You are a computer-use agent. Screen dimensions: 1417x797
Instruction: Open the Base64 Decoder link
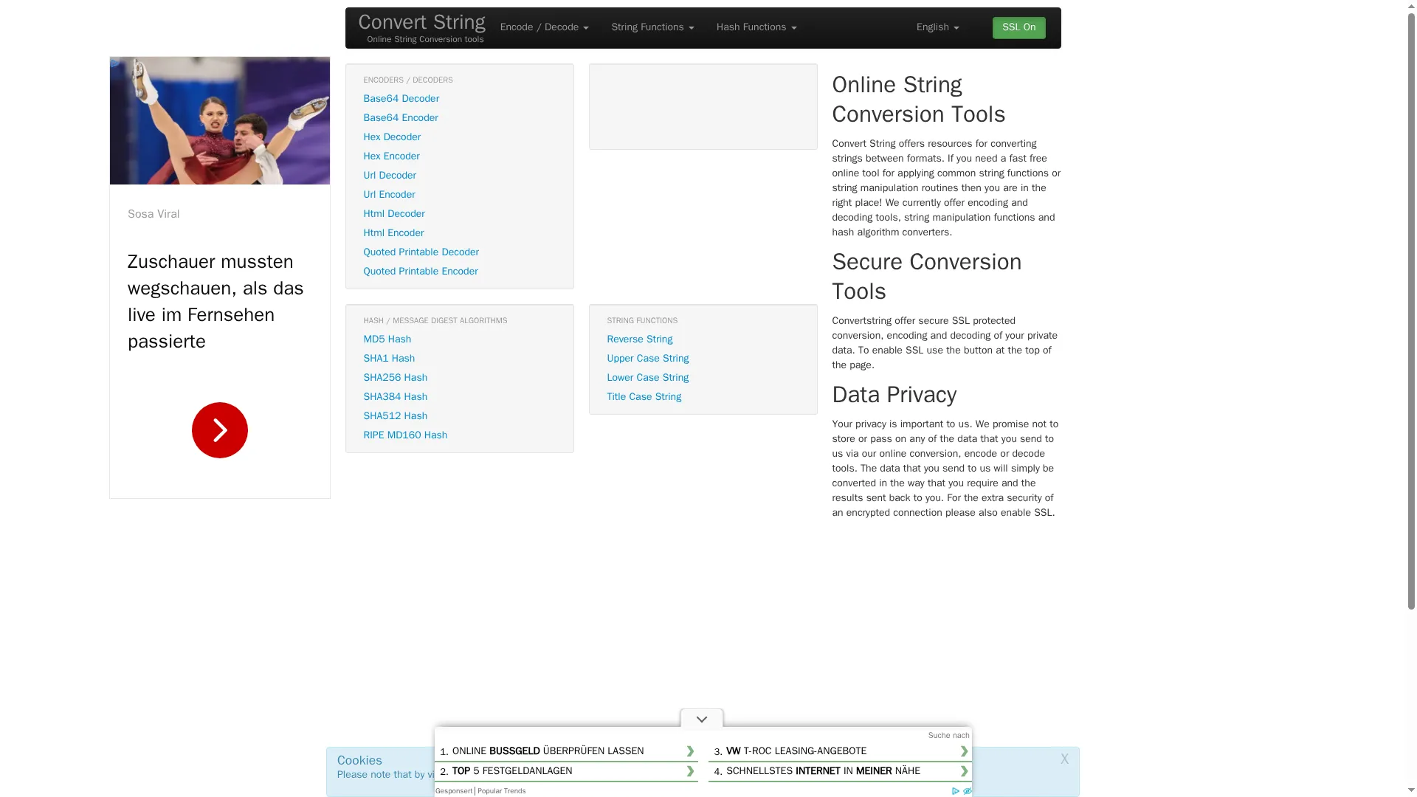point(401,98)
